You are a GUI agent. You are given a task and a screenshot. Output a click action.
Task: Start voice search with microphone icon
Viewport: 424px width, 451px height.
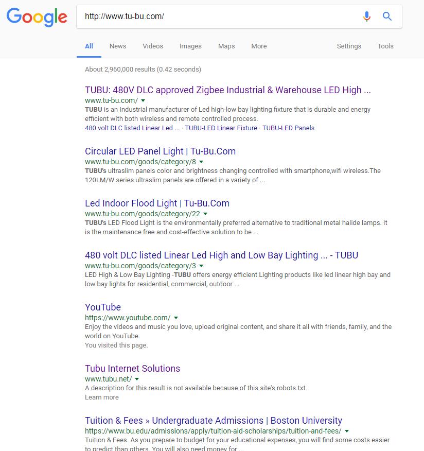[366, 16]
